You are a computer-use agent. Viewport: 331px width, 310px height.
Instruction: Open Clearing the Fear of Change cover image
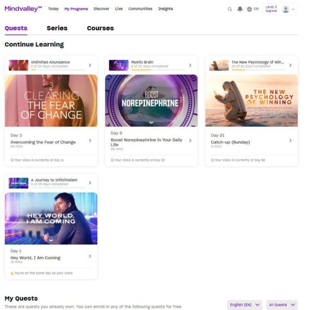(x=51, y=101)
